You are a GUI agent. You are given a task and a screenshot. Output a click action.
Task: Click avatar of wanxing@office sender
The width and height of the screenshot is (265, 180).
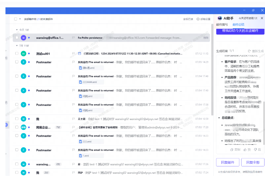click(23, 38)
